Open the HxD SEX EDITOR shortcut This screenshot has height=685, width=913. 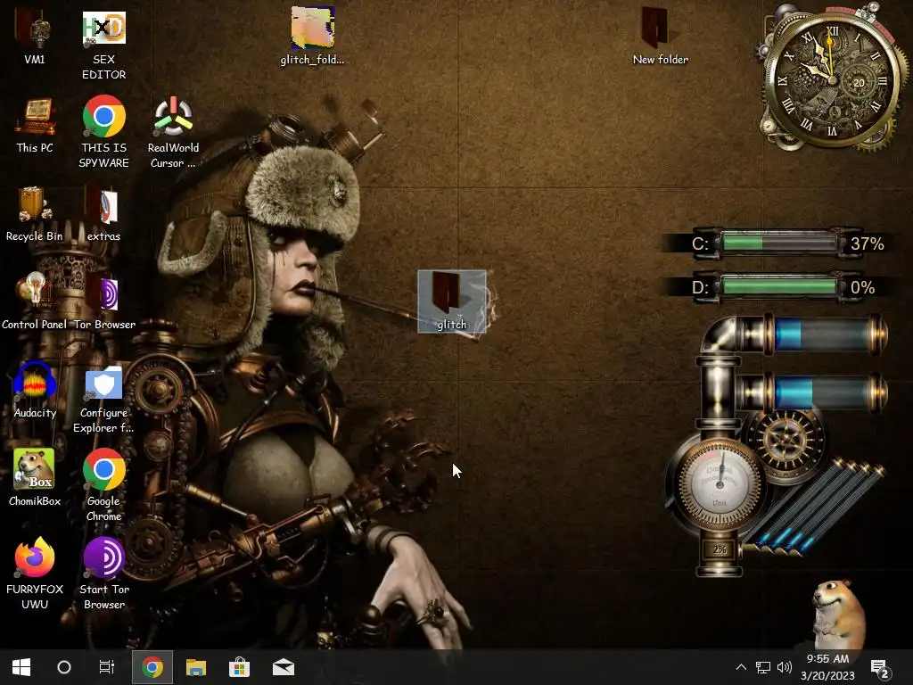coord(103,45)
